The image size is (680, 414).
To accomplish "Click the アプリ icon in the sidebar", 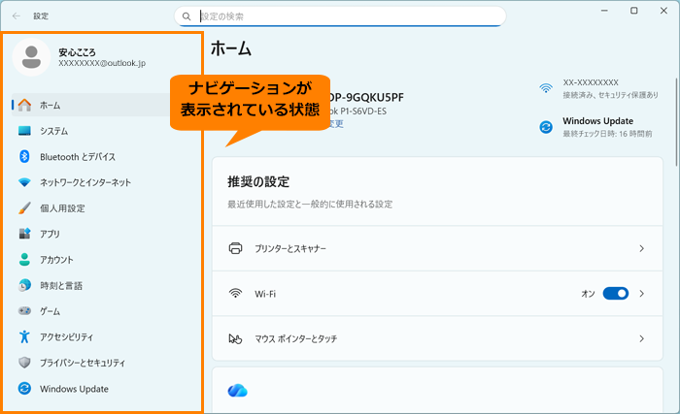I will [24, 234].
